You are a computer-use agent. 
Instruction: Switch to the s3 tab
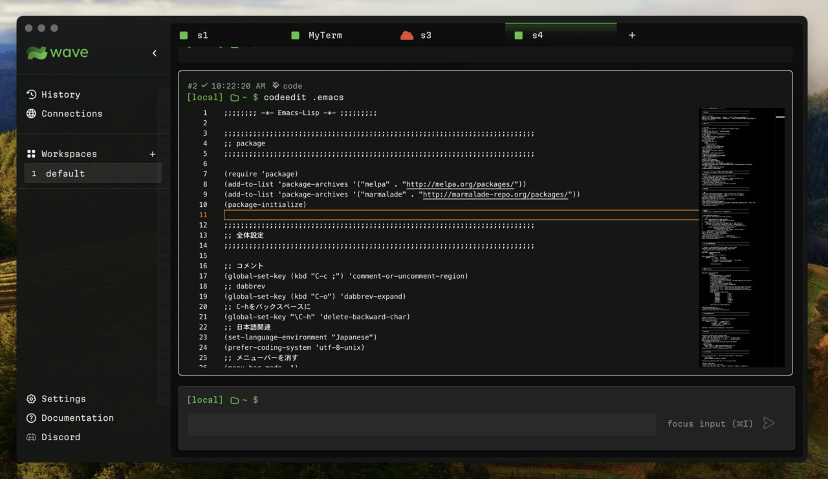coord(425,36)
